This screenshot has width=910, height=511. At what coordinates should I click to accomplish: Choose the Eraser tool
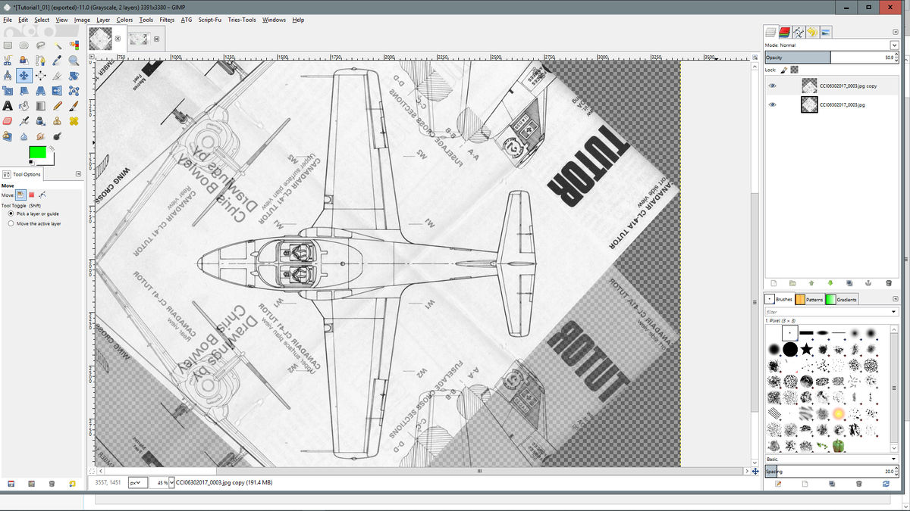[x=8, y=120]
